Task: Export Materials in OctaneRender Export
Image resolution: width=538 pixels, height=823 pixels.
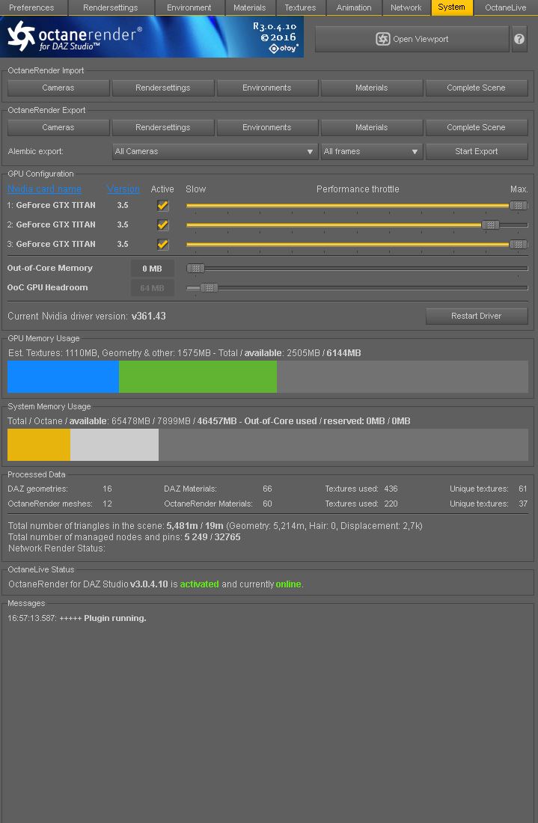Action: [372, 127]
